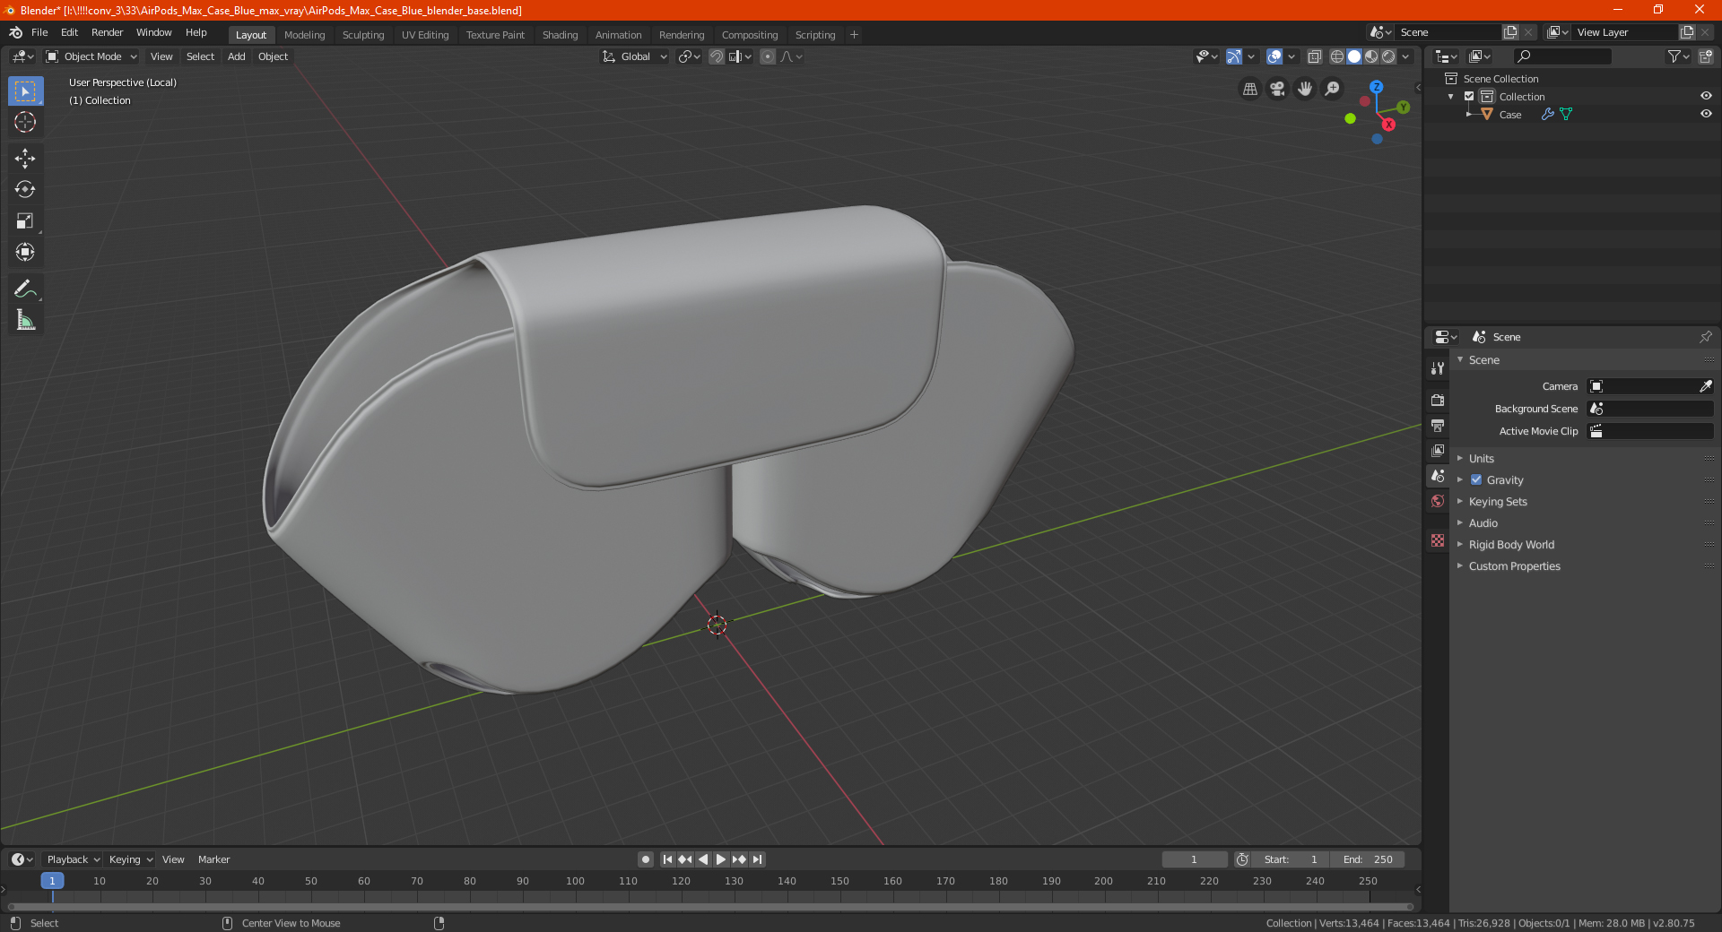This screenshot has height=932, width=1722.
Task: Click the zoom view magnifier icon
Action: tap(1333, 89)
